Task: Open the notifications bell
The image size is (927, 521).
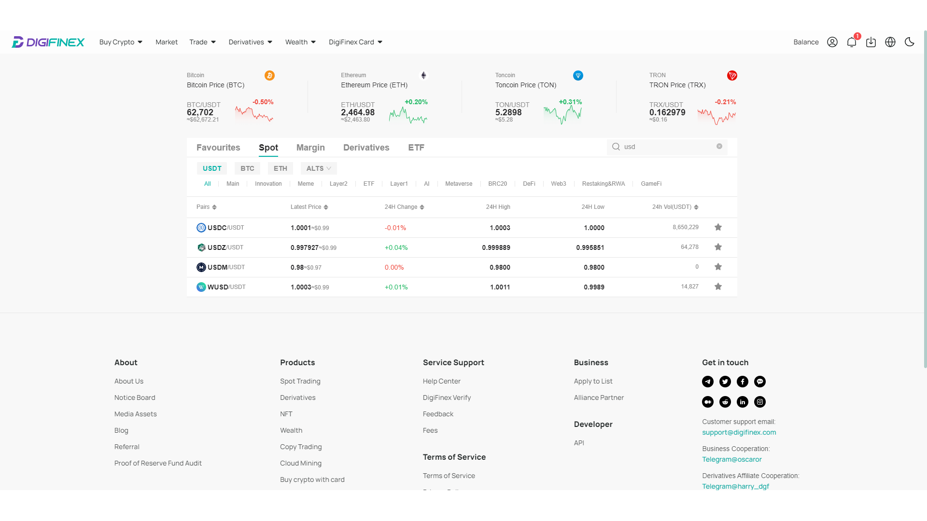Action: (x=852, y=42)
